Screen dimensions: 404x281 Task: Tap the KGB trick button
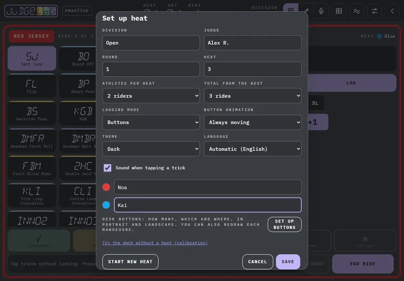point(78,113)
